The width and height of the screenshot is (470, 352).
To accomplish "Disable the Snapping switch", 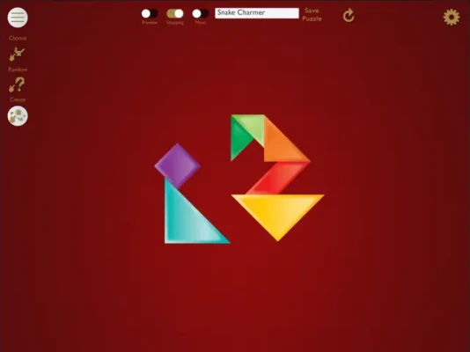I will click(x=175, y=13).
